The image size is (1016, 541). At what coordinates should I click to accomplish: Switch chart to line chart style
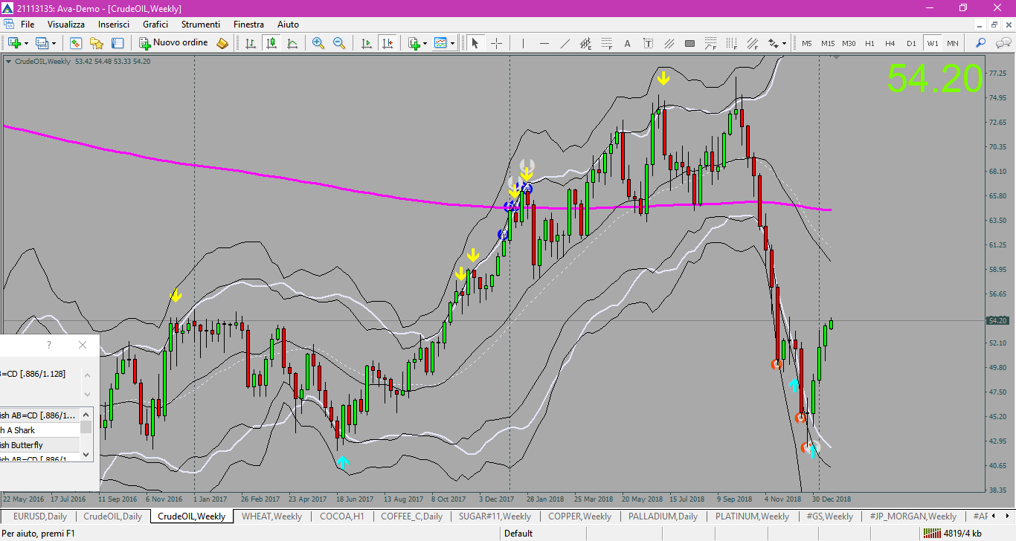(292, 43)
